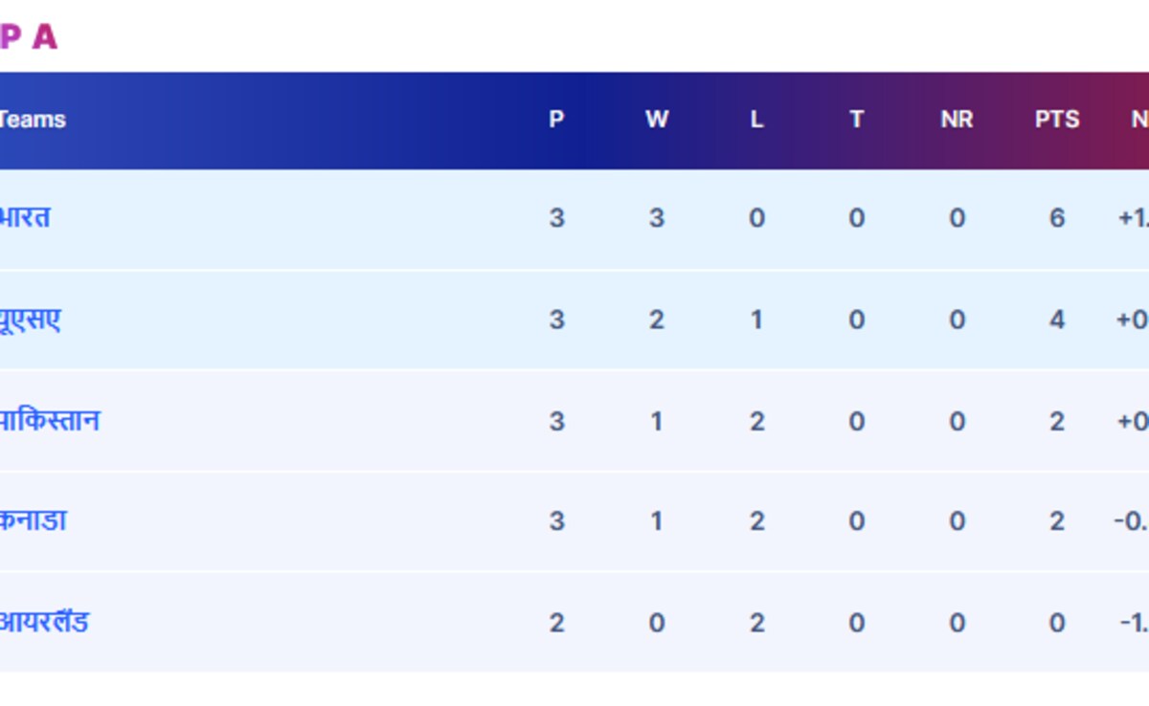Click यूएसए's PTS value of 4

point(1057,320)
